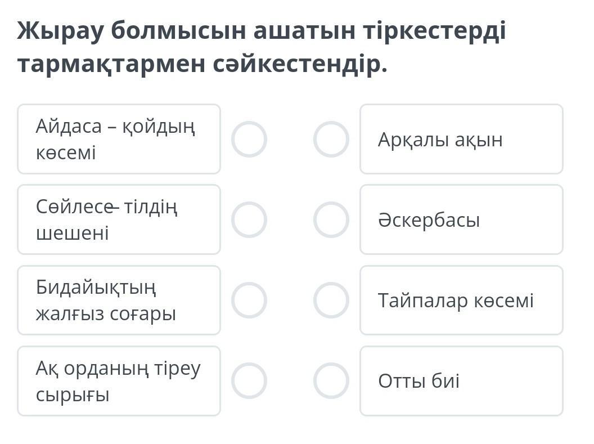Select the circle beside "Айдаса – қойдың көсемі"
594x444 pixels.
coord(249,139)
